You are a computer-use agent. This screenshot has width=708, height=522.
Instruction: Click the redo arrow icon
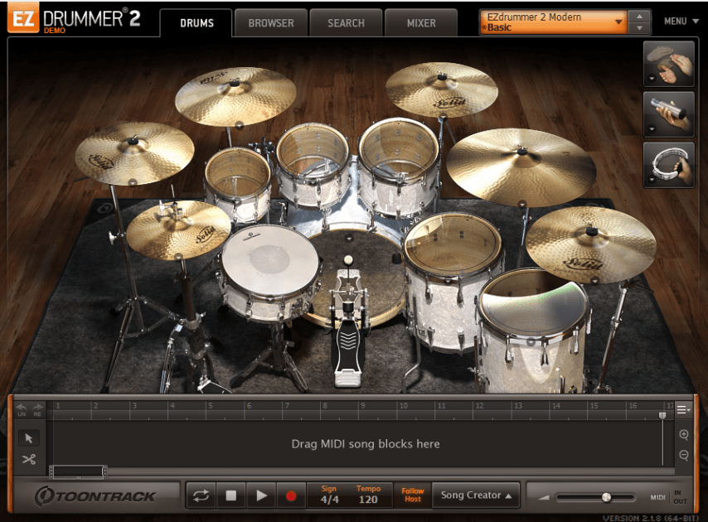click(x=37, y=408)
